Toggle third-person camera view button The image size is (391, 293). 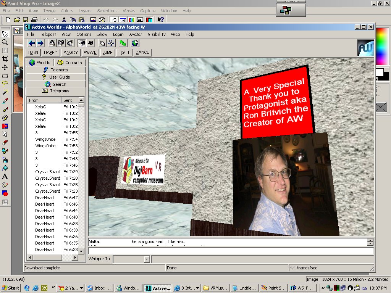point(90,43)
